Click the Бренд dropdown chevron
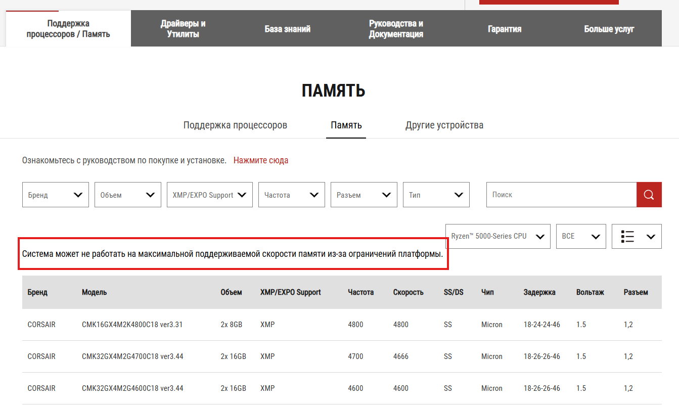Viewport: 679px width, 406px height. [x=78, y=195]
